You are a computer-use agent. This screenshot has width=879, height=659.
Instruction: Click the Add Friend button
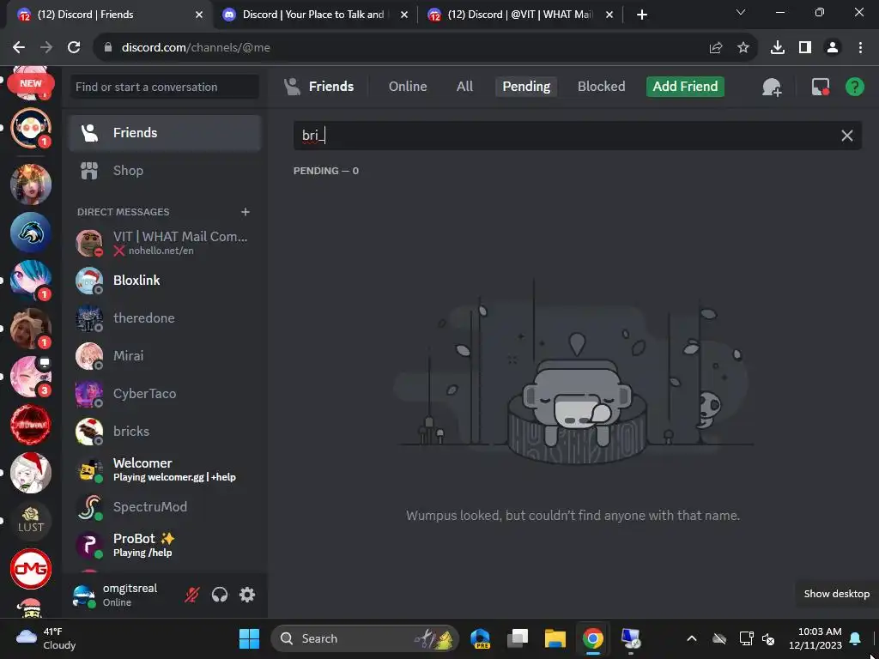tap(685, 87)
